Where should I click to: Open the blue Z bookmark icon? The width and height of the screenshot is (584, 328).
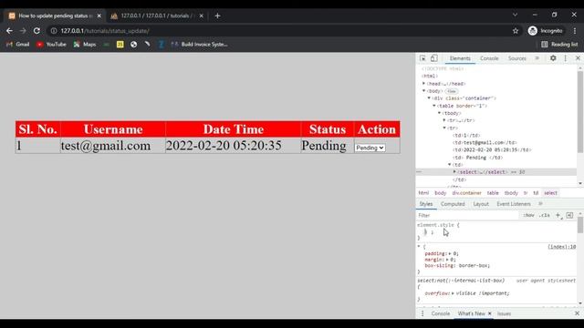(161, 45)
